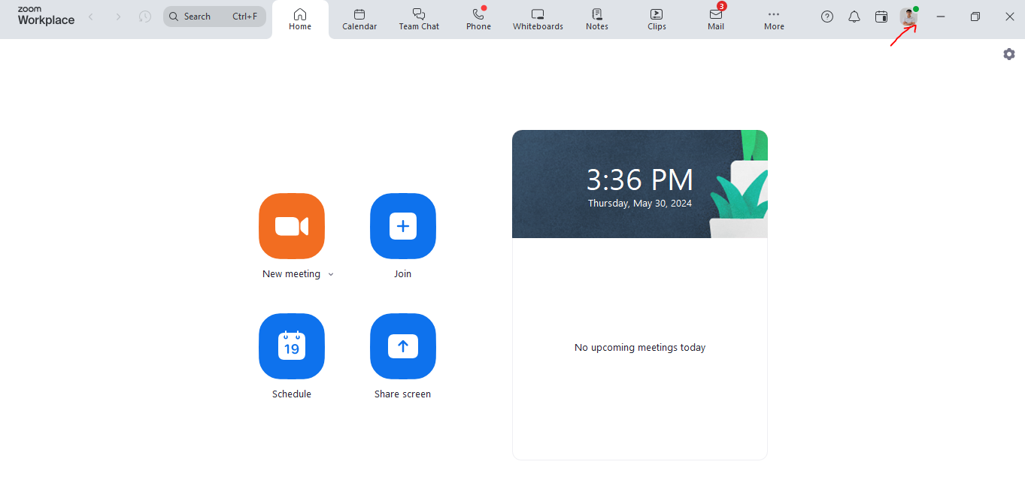Go to the Whiteboards tab
The image size is (1025, 492).
538,20
